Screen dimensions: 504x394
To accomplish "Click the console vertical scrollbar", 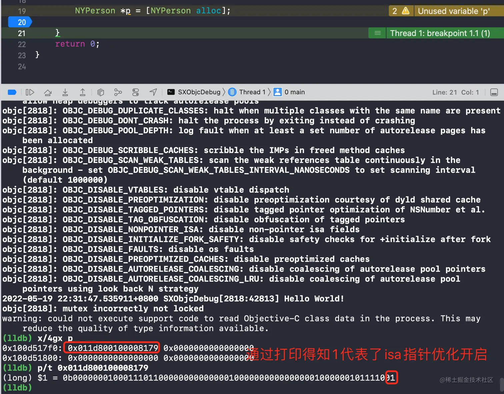I will point(501,384).
